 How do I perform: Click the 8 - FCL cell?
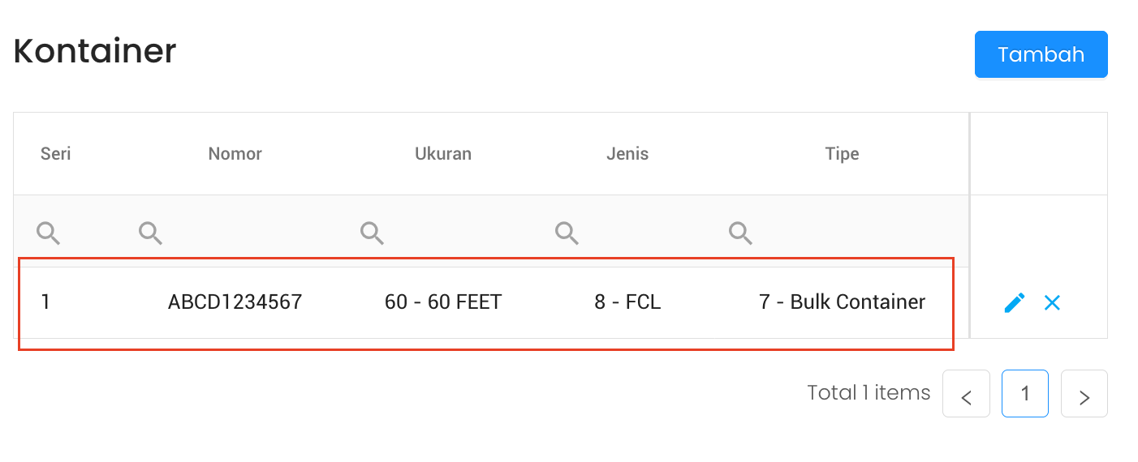(x=627, y=302)
